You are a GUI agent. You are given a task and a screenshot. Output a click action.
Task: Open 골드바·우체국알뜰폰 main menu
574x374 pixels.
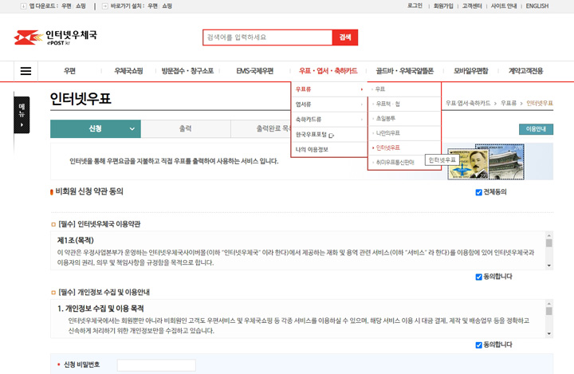[404, 71]
